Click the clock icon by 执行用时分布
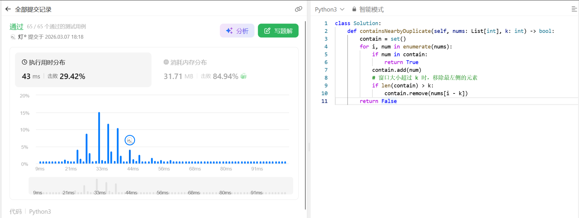Viewport: 579px width, 218px height. tap(24, 62)
